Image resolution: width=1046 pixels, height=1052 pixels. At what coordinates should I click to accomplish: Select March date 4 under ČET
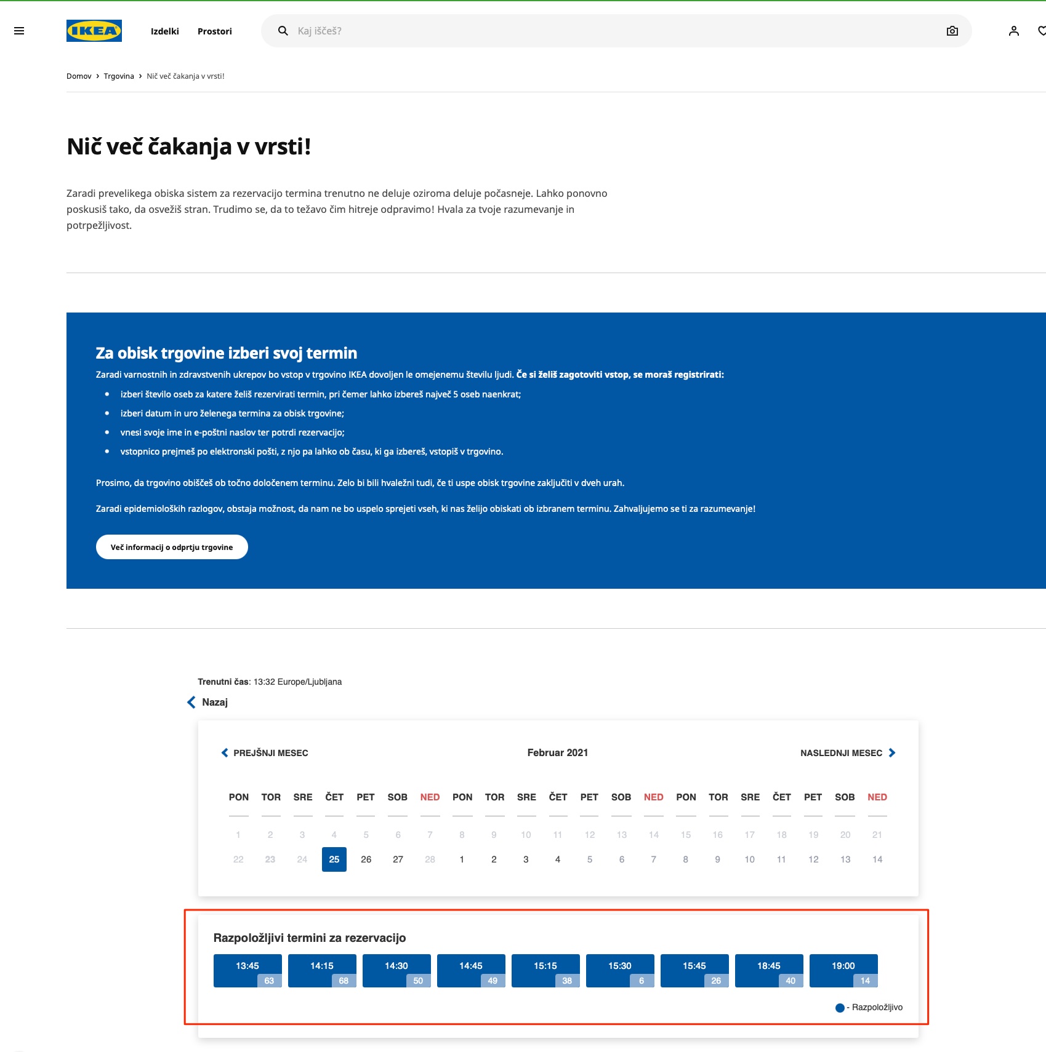558,859
